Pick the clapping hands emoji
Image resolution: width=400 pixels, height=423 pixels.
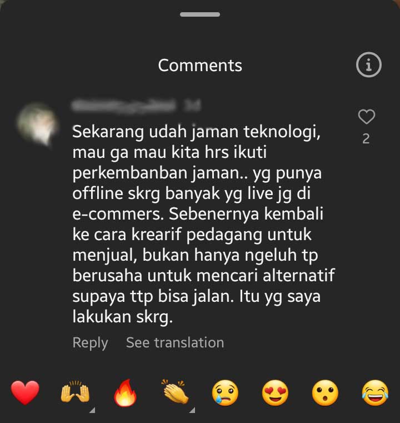pyautogui.click(x=175, y=392)
